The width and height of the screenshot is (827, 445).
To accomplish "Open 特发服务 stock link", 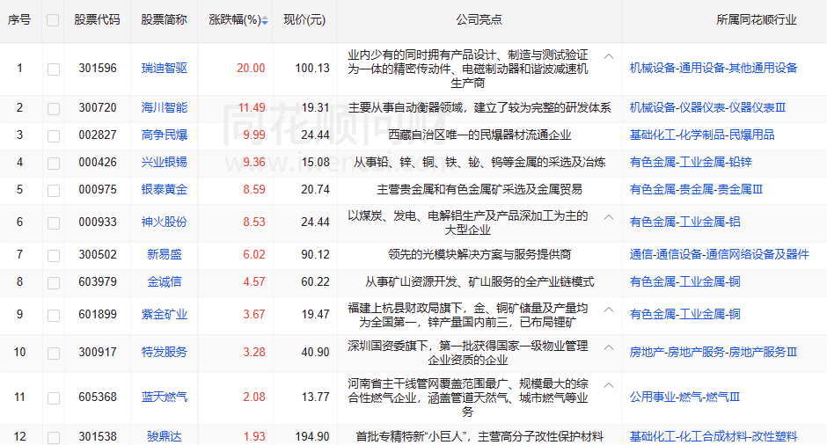I will pyautogui.click(x=164, y=352).
